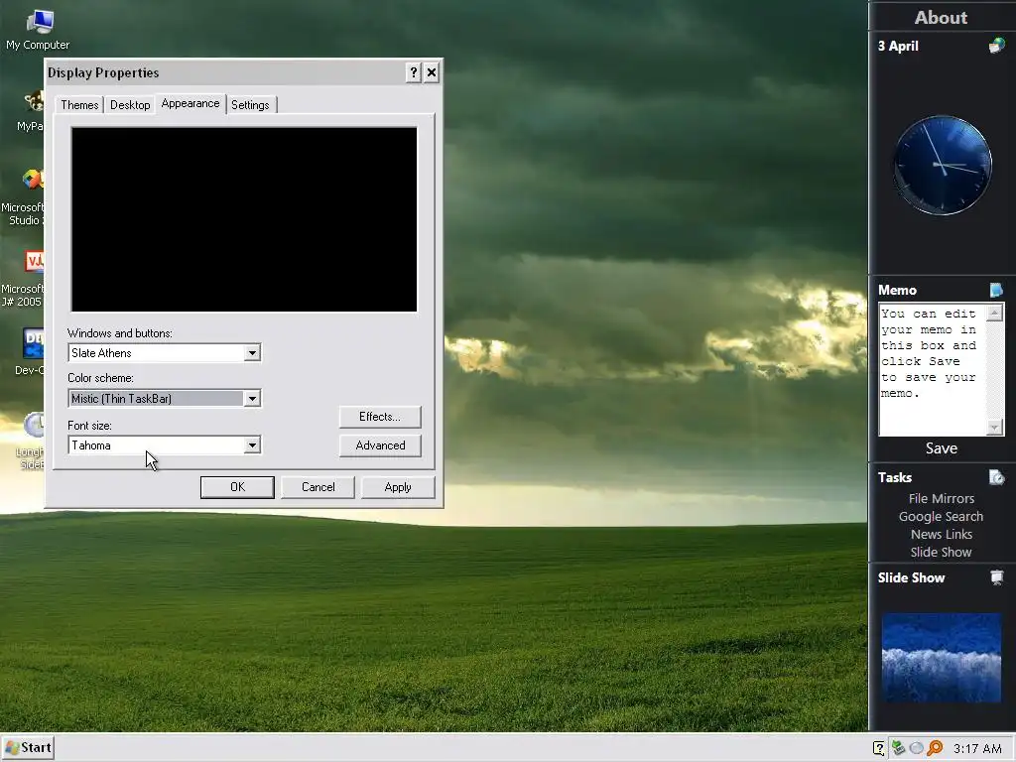Switch to the Desktop tab
This screenshot has width=1016, height=762.
click(130, 105)
